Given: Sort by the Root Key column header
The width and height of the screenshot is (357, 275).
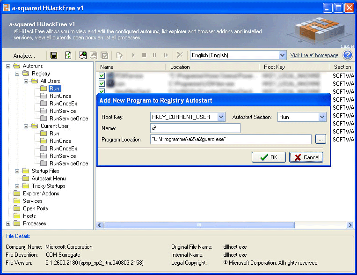Looking at the screenshot, I should click(294, 67).
